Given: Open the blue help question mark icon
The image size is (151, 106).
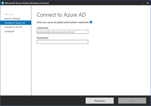Looking at the screenshot, I should pyautogui.click(x=91, y=22).
